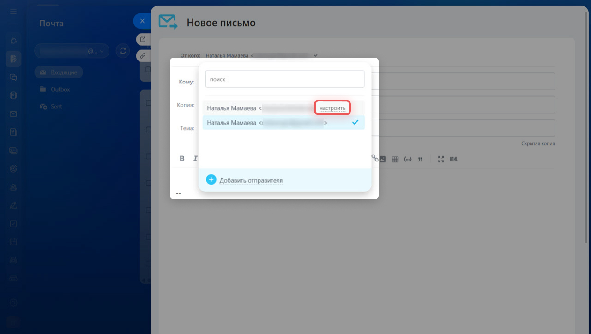
Task: Expand the "От кого" sender dropdown arrow
Action: click(x=315, y=55)
